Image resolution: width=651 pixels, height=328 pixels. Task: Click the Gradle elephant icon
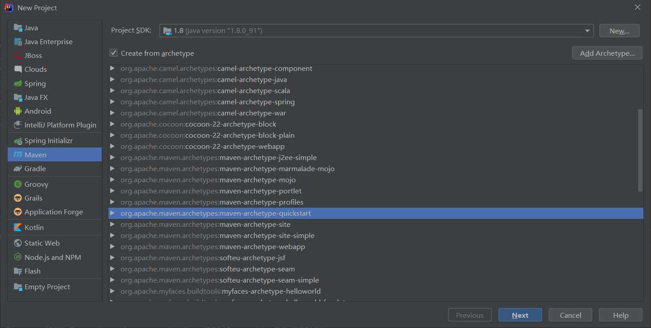[x=18, y=168]
